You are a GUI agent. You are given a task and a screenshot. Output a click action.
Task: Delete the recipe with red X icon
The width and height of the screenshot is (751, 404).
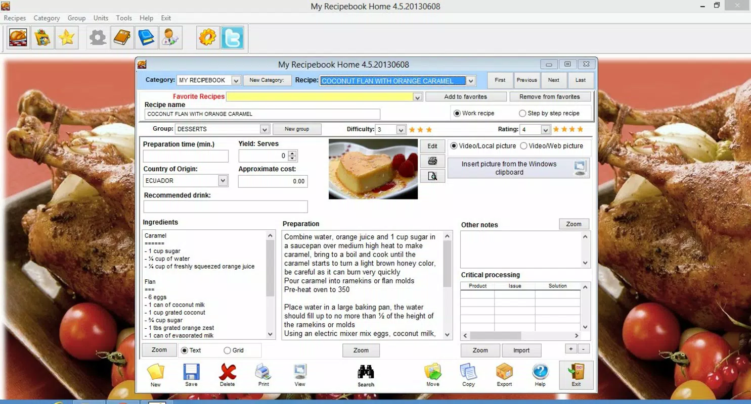[x=228, y=376]
